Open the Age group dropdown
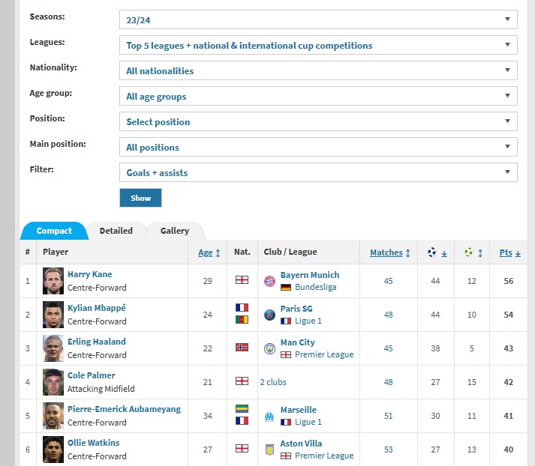 click(318, 96)
